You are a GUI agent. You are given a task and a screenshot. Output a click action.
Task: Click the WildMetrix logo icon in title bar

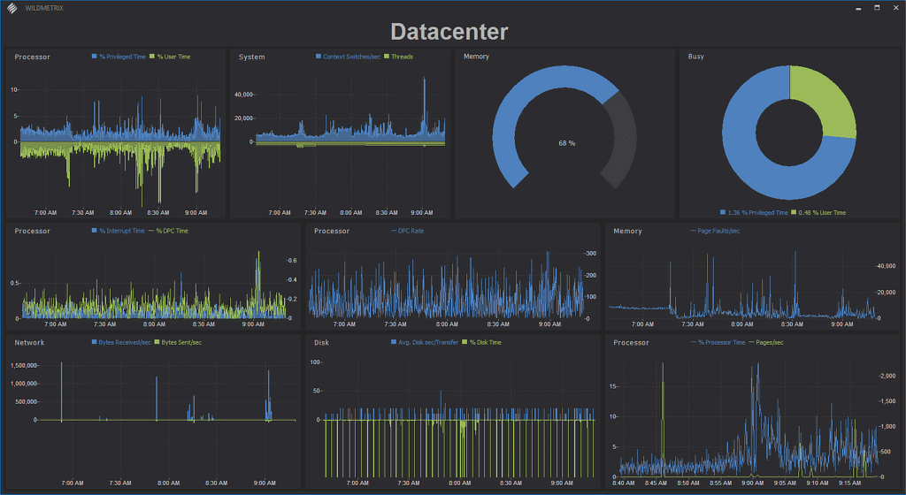[11, 8]
